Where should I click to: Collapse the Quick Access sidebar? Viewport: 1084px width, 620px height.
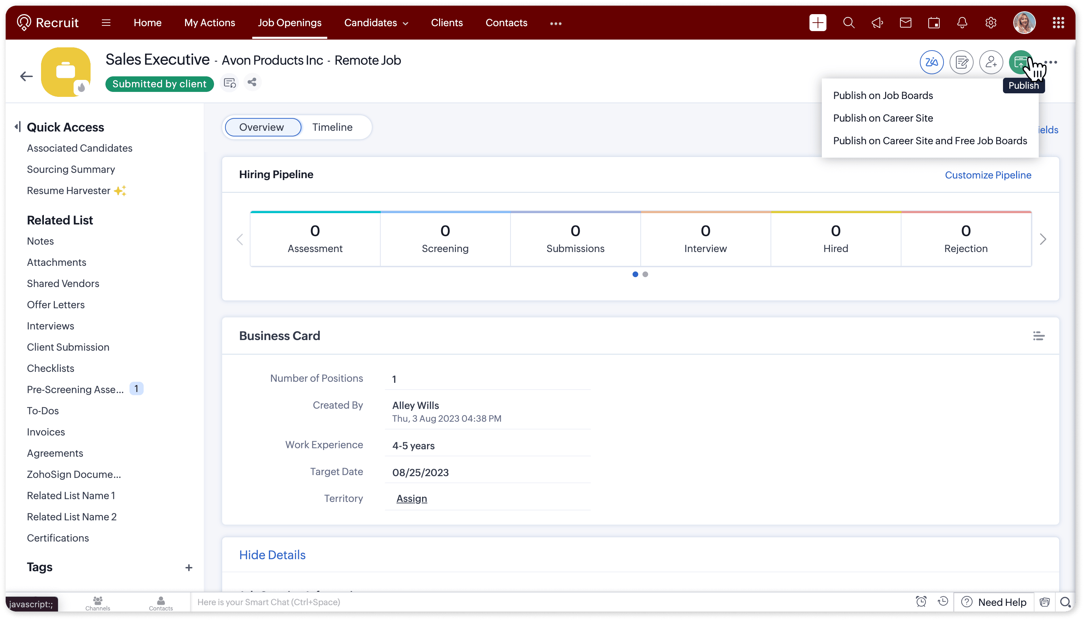17,127
